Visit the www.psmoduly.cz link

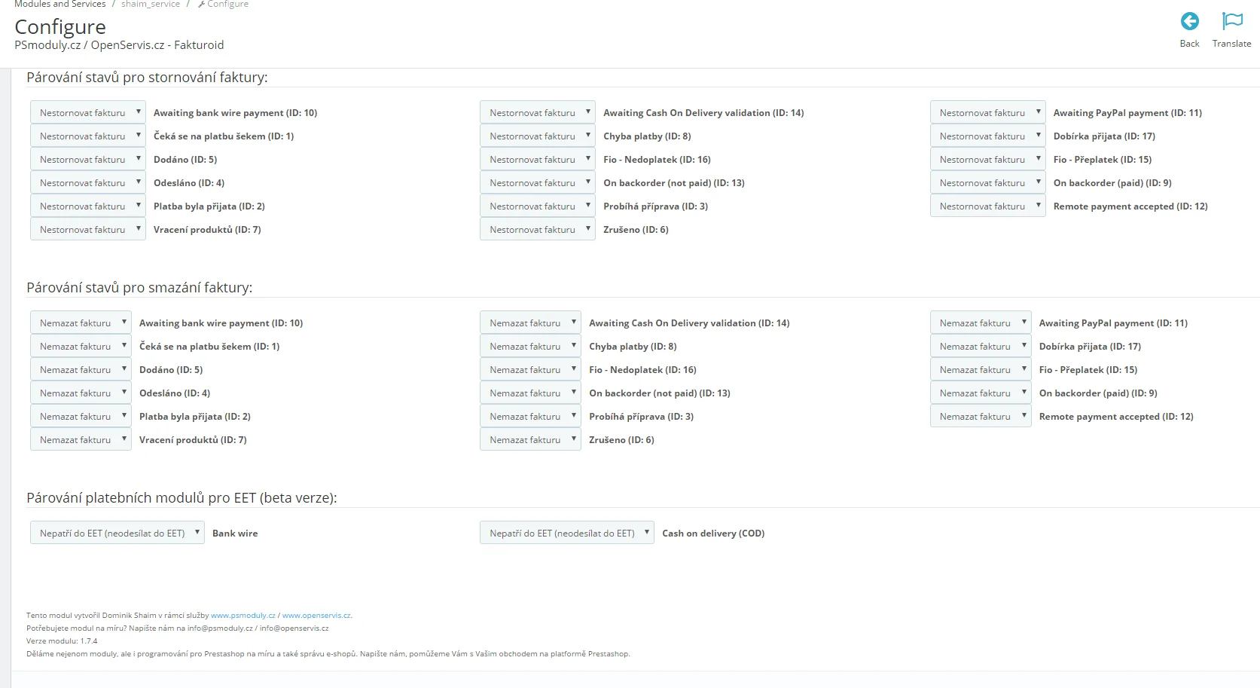[243, 616]
